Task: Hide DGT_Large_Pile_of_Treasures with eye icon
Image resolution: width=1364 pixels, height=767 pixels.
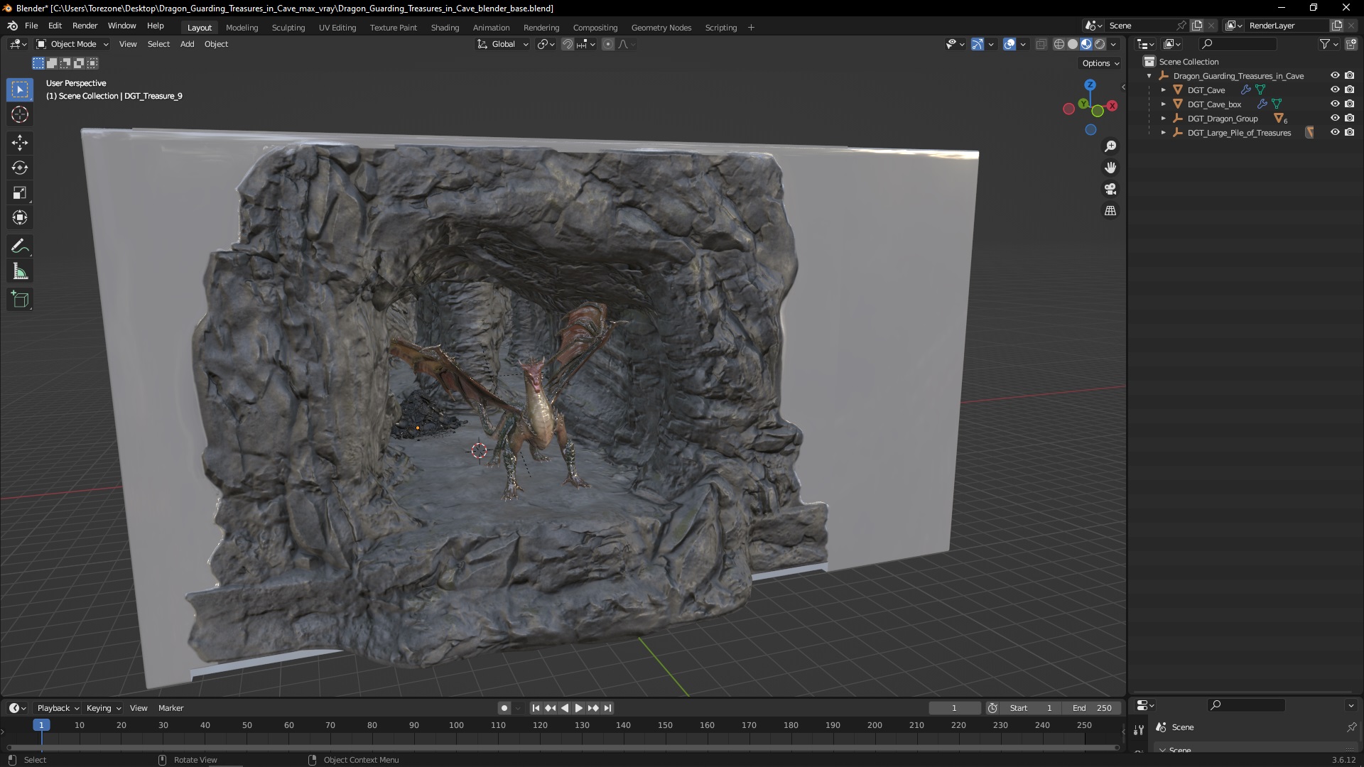Action: pos(1335,132)
